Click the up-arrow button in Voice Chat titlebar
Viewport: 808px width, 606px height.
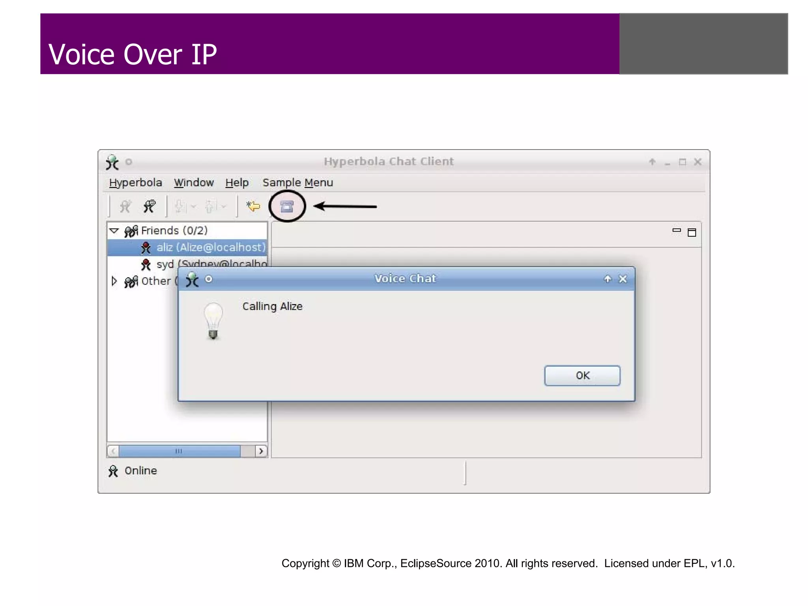608,279
